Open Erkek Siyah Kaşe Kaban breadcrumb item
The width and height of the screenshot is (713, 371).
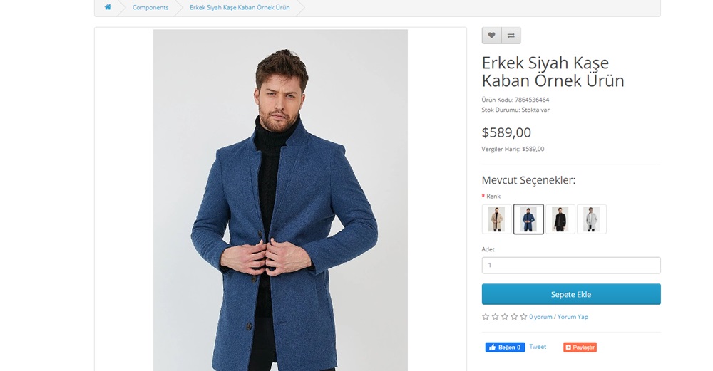coord(239,7)
